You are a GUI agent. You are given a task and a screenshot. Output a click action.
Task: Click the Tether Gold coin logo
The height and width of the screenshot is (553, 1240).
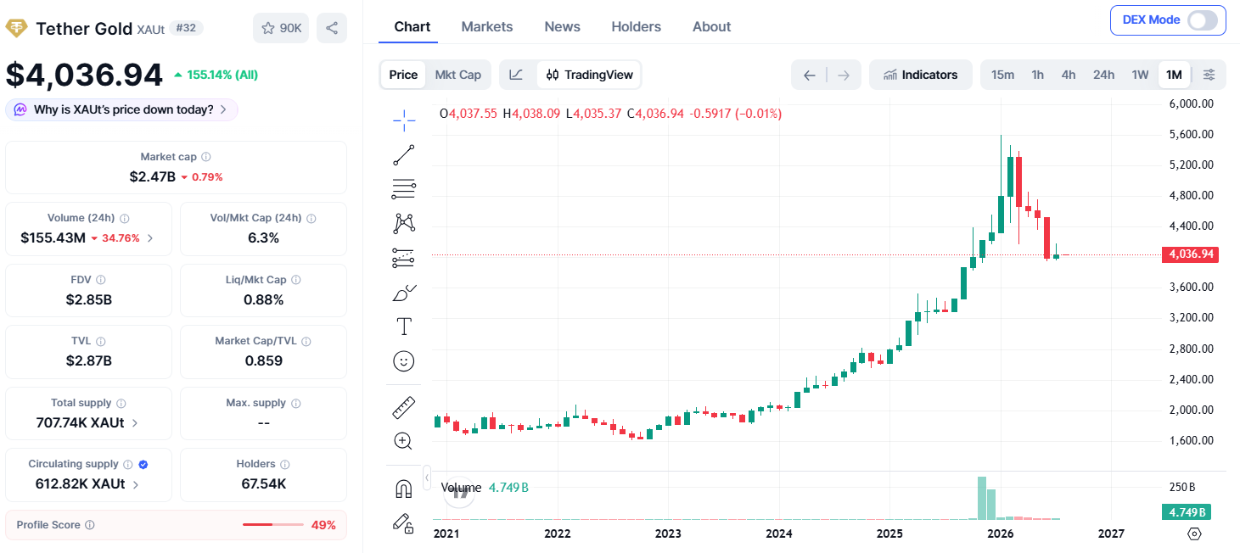(16, 28)
